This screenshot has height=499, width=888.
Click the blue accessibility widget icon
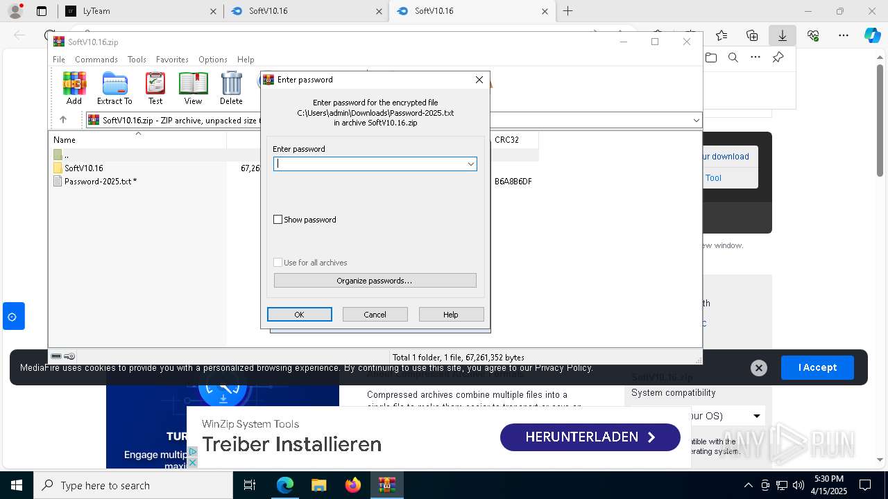(13, 316)
